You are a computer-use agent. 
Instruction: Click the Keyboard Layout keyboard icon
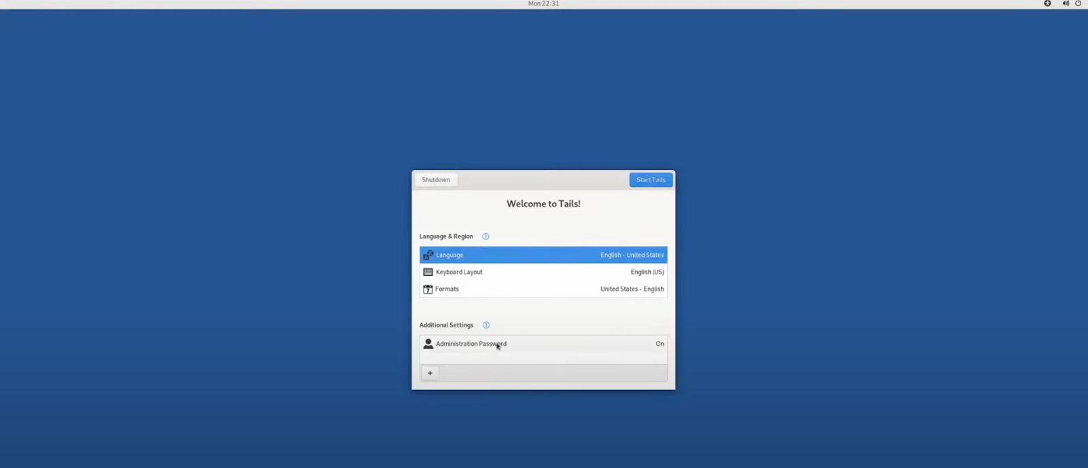pos(428,272)
